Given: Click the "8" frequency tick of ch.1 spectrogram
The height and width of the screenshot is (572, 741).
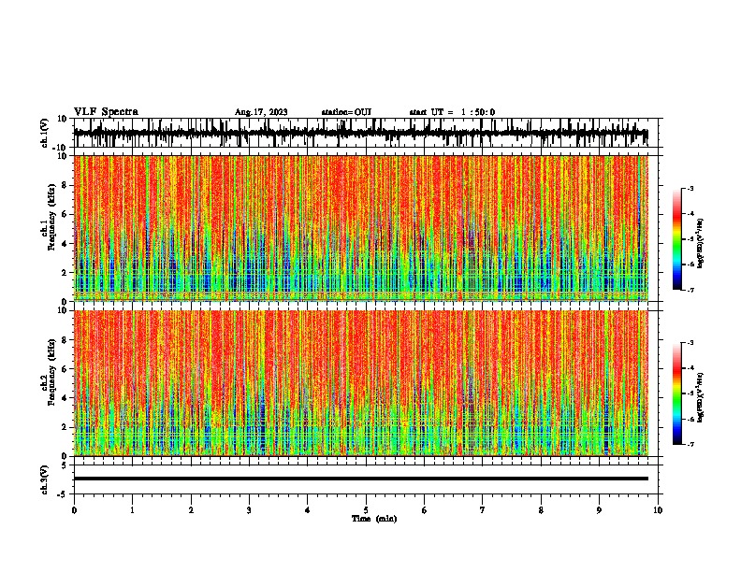Looking at the screenshot, I should [65, 185].
